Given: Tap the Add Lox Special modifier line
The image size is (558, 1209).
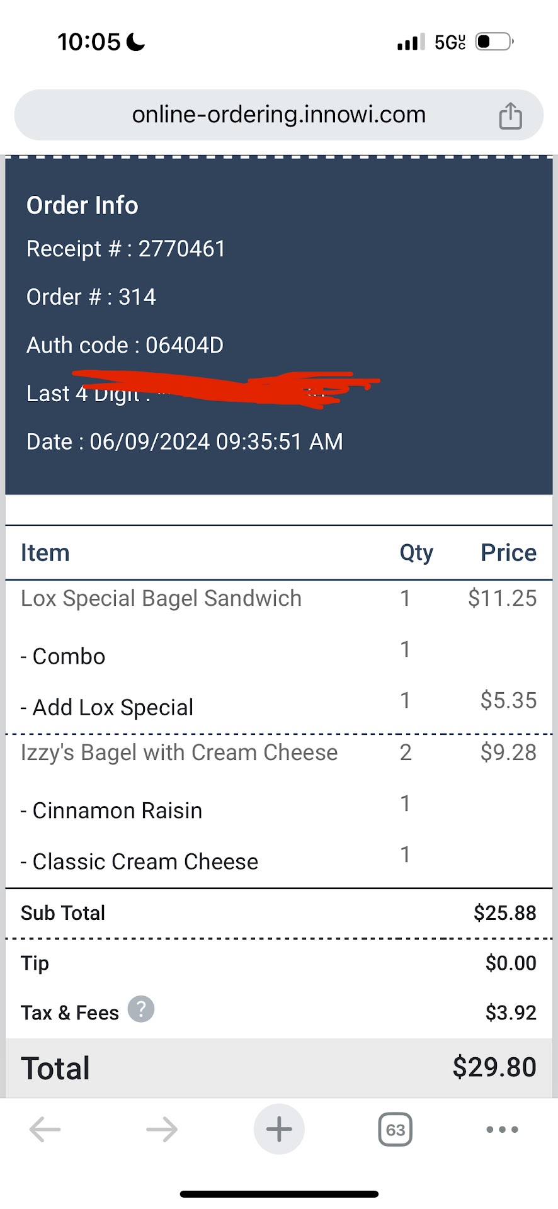Looking at the screenshot, I should [x=107, y=707].
